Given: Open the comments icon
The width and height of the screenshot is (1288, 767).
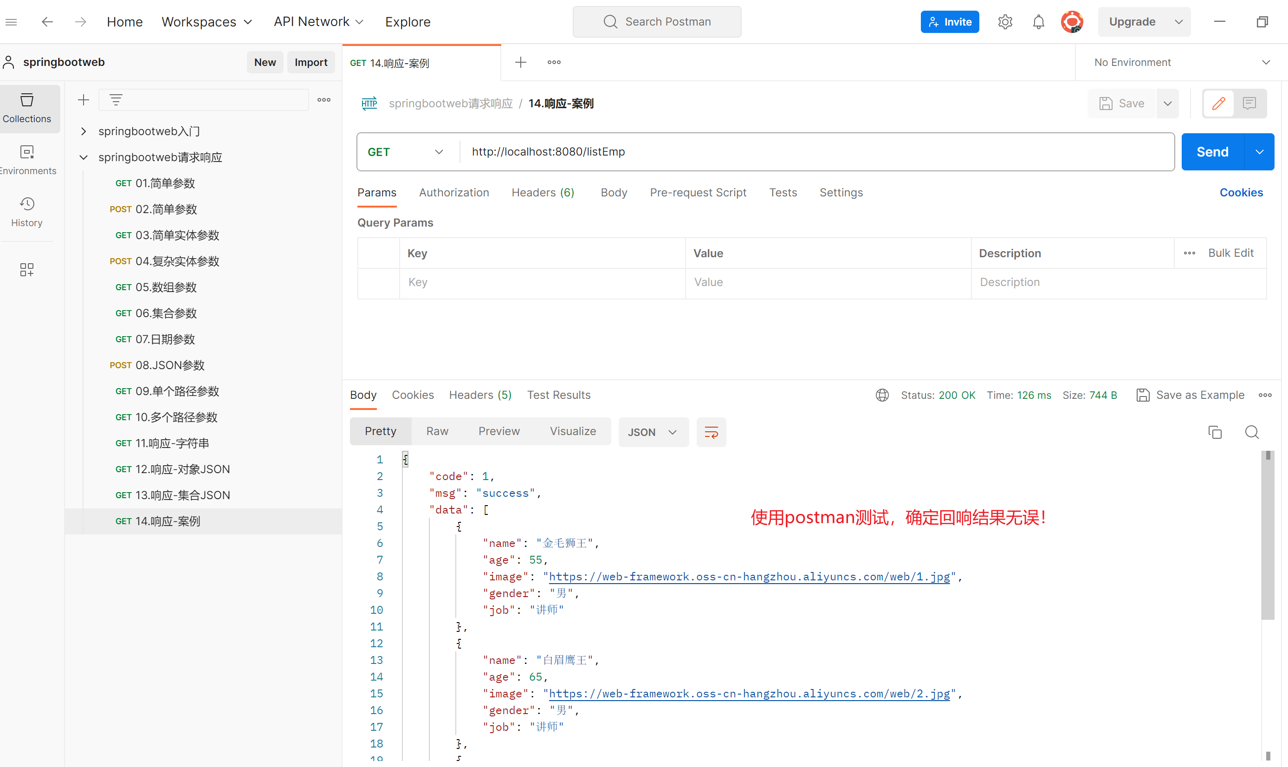Looking at the screenshot, I should click(x=1249, y=104).
